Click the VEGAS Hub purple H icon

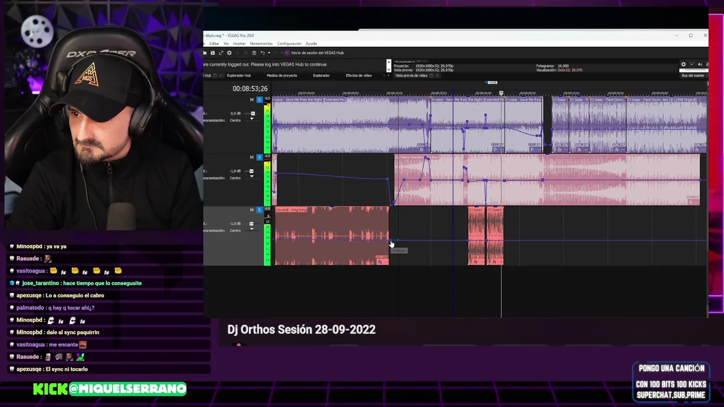287,53
